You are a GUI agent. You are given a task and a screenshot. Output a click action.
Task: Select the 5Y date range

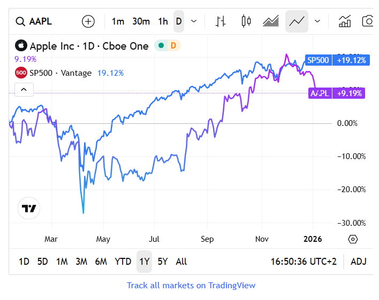pyautogui.click(x=163, y=262)
